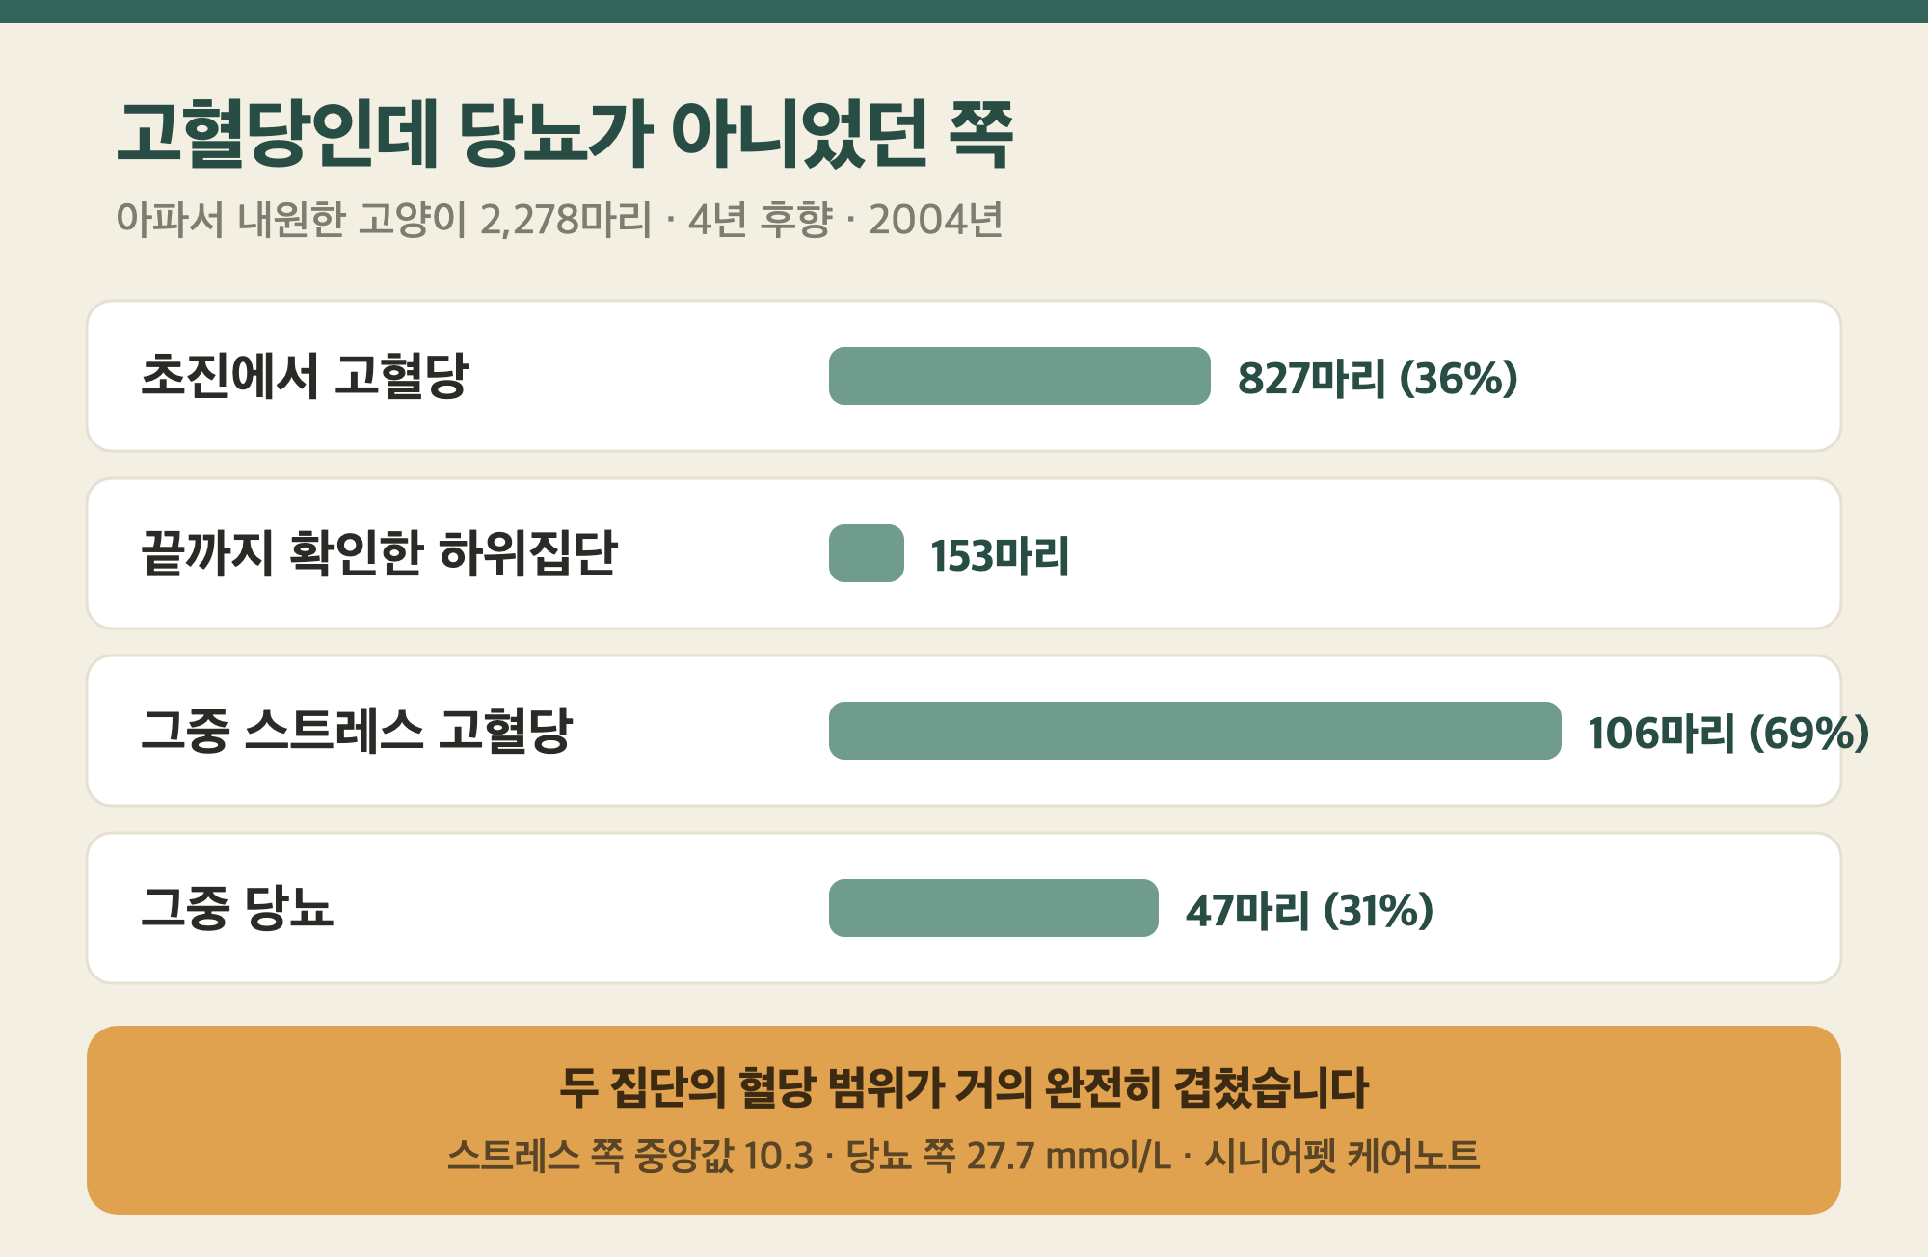Select the 그중 스트레스 고혈당 row label
1928x1257 pixels.
click(x=357, y=731)
